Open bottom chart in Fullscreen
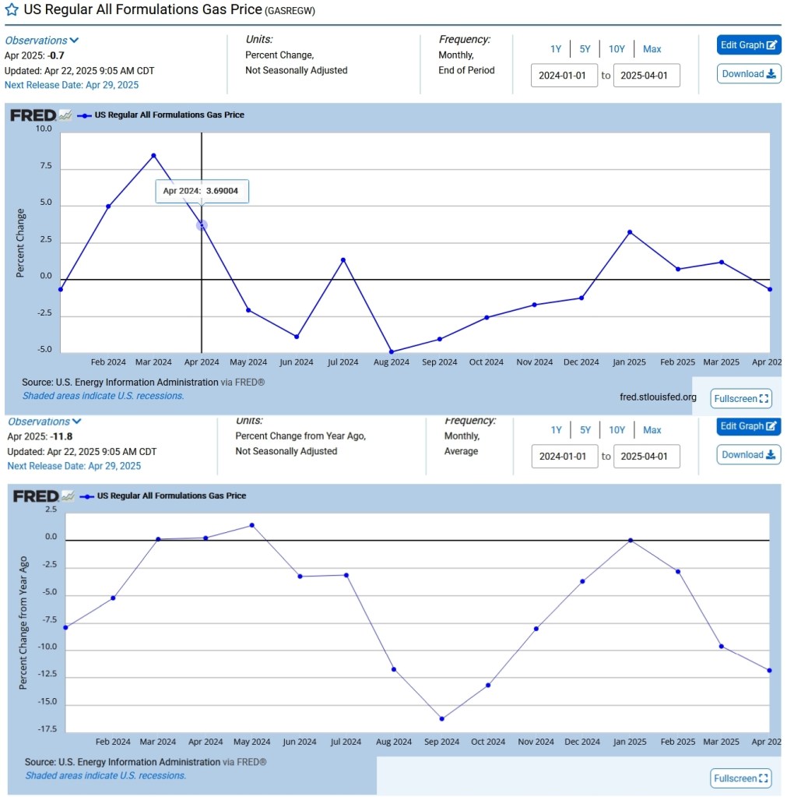The height and width of the screenshot is (797, 787). pos(741,778)
